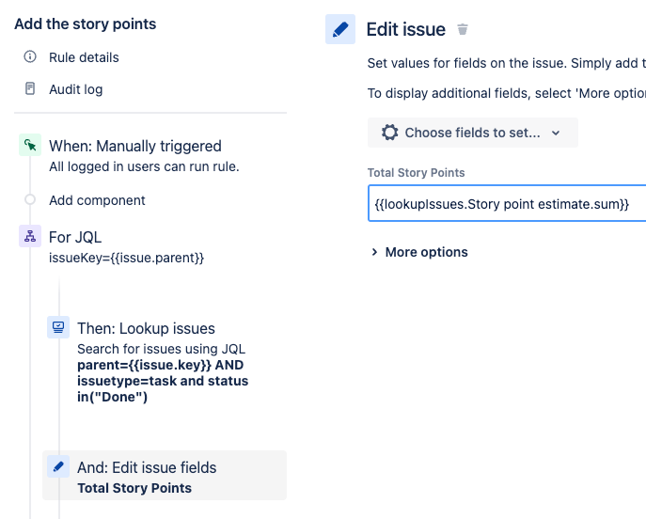Viewport: 646px width, 519px height.
Task: Open the Audit log
Action: (76, 89)
